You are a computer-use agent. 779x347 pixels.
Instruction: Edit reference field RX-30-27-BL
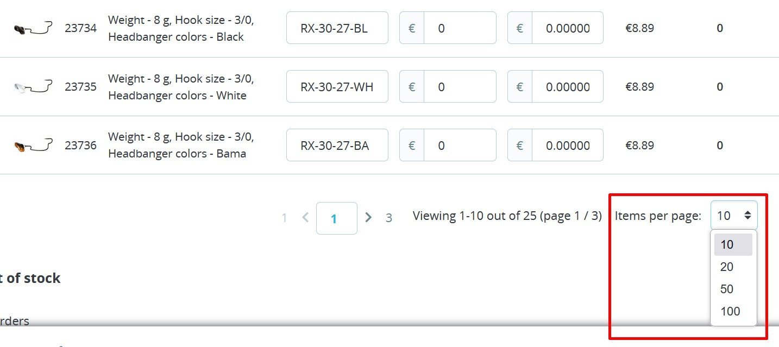coord(337,28)
